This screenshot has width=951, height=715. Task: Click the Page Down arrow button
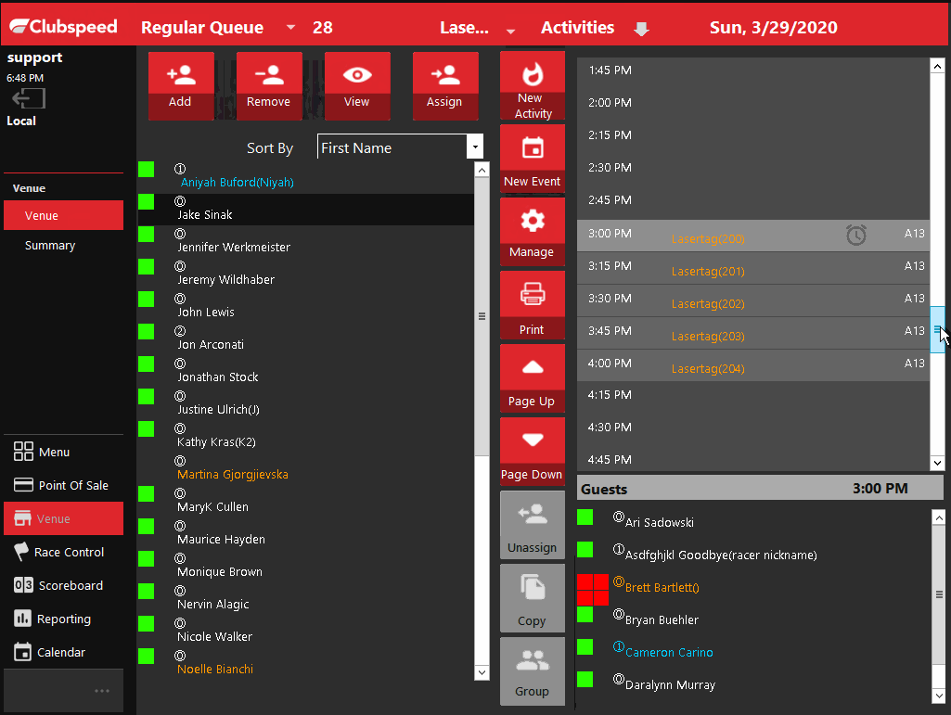(533, 452)
